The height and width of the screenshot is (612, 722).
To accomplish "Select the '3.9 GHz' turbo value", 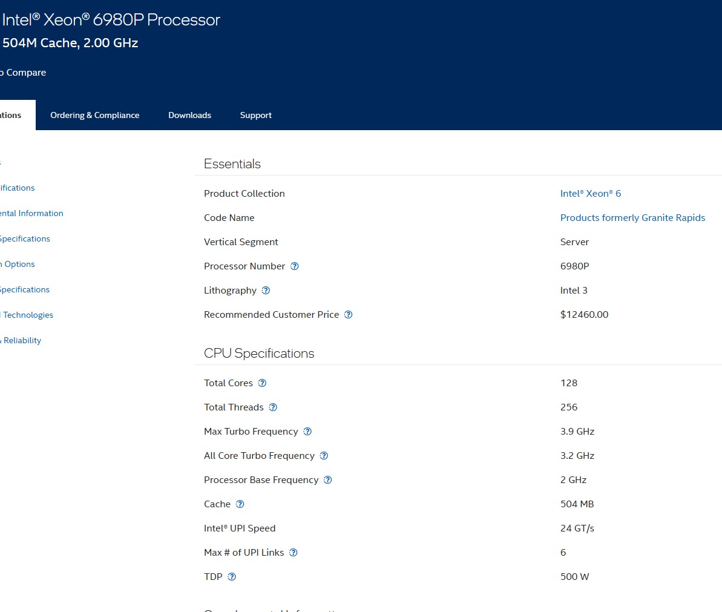I will 577,432.
